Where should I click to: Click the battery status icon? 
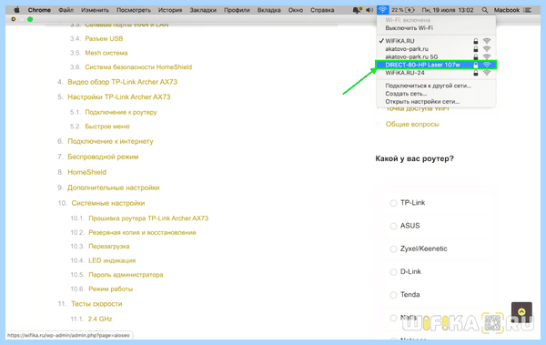click(409, 10)
